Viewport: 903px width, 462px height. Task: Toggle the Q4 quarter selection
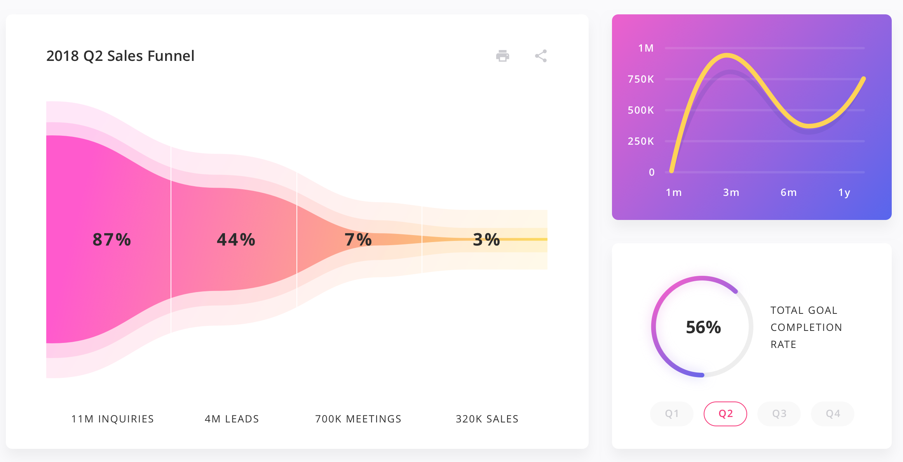833,414
